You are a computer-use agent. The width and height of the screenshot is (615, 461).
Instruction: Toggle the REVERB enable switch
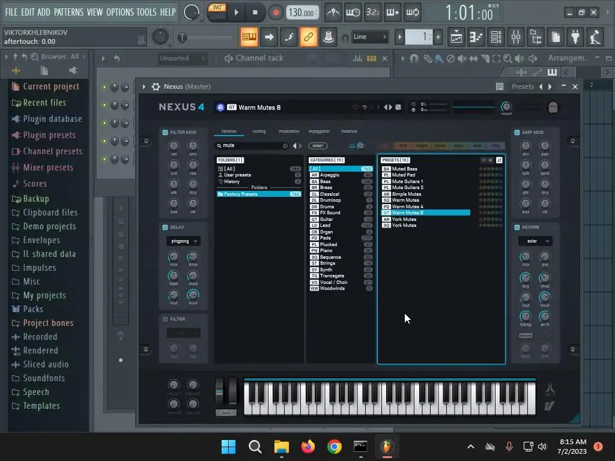[517, 227]
